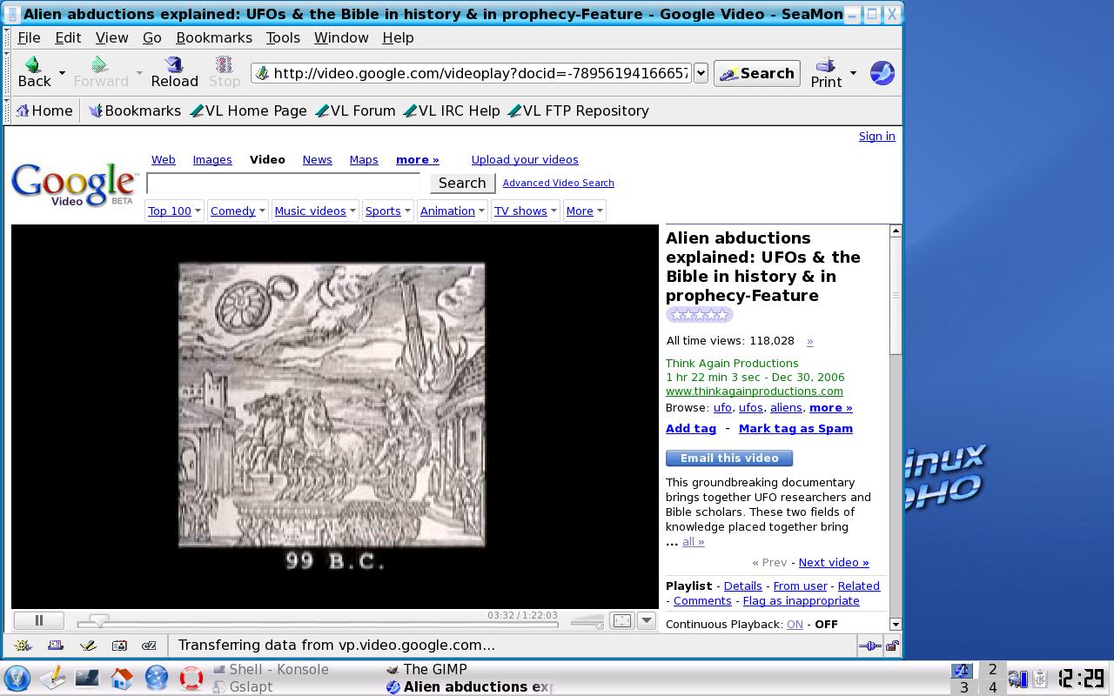Expand the Top 100 category dropdown
1114x696 pixels.
point(198,211)
